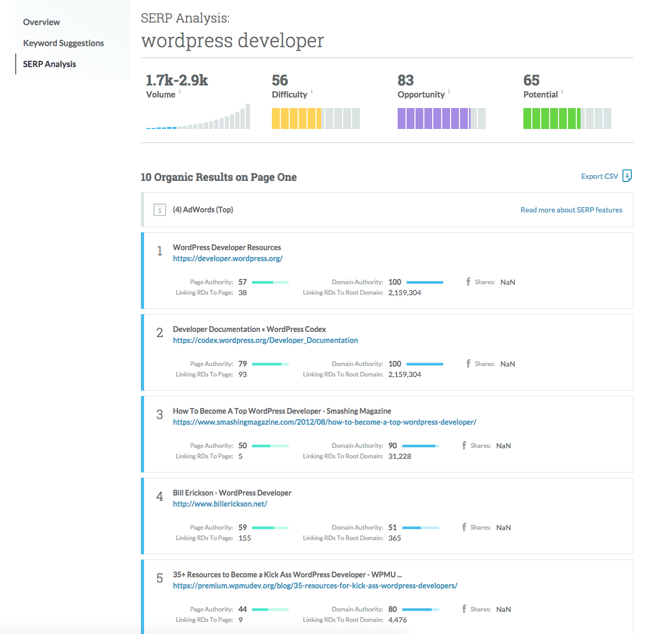This screenshot has height=634, width=668.
Task: Visit codex.wordpress.org Developer Documentation link
Action: coord(265,340)
